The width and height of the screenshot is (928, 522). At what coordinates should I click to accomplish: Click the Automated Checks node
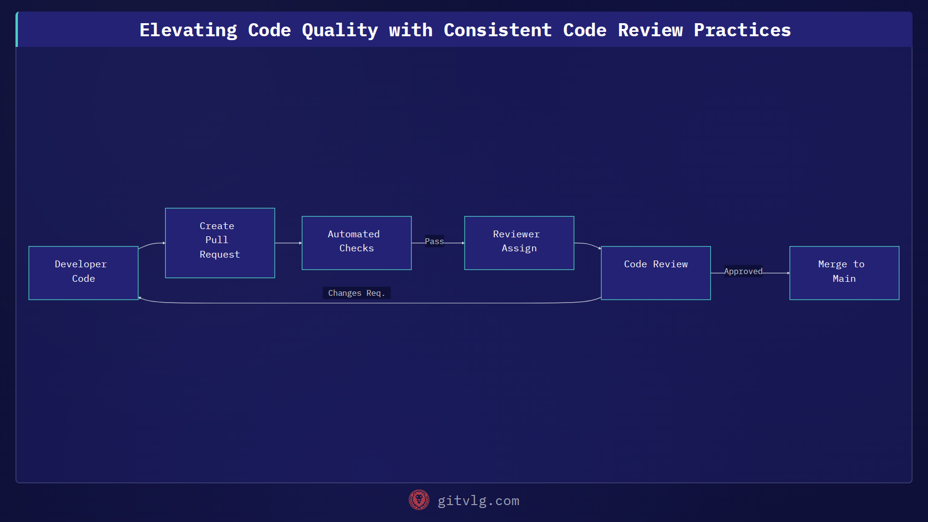pyautogui.click(x=357, y=243)
